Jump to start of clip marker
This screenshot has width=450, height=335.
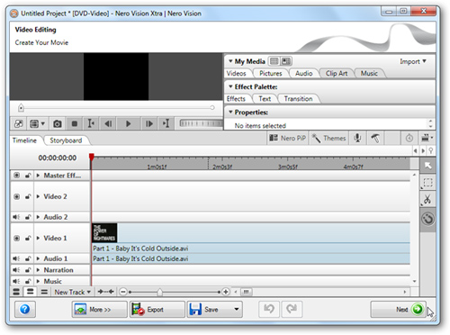click(x=91, y=123)
